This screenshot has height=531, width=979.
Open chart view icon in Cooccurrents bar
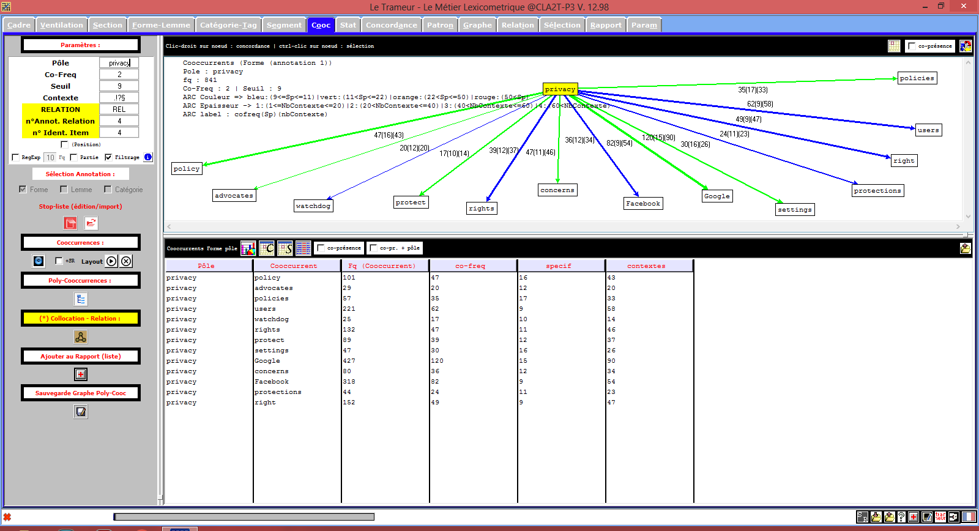248,248
